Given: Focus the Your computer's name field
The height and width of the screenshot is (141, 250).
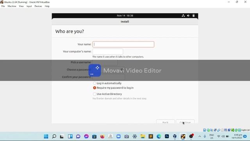Looking at the screenshot, I should (108, 51).
